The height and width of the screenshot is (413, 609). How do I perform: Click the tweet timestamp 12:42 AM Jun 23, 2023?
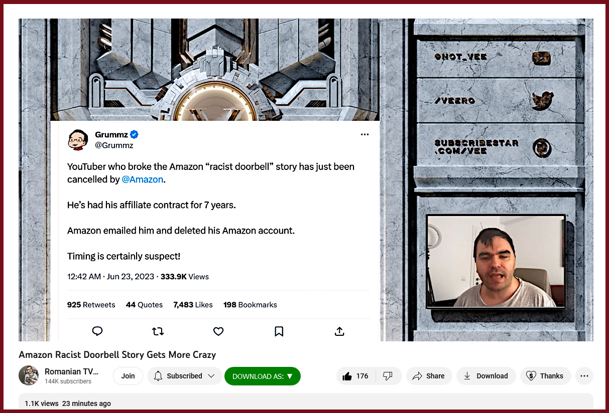[111, 277]
